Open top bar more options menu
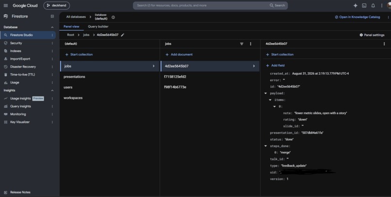This screenshot has height=197, width=391. 381,5
